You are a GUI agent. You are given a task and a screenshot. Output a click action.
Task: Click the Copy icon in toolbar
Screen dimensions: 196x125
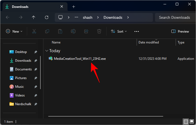tap(47, 32)
